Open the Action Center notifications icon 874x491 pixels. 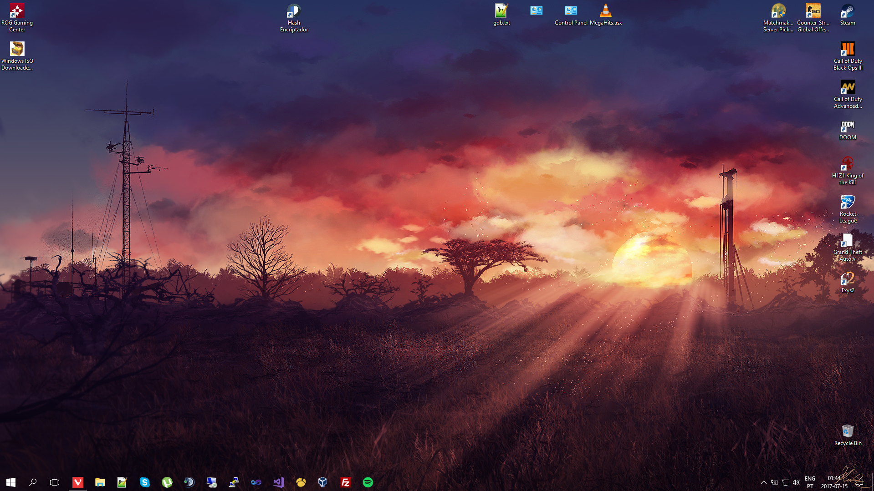(859, 482)
